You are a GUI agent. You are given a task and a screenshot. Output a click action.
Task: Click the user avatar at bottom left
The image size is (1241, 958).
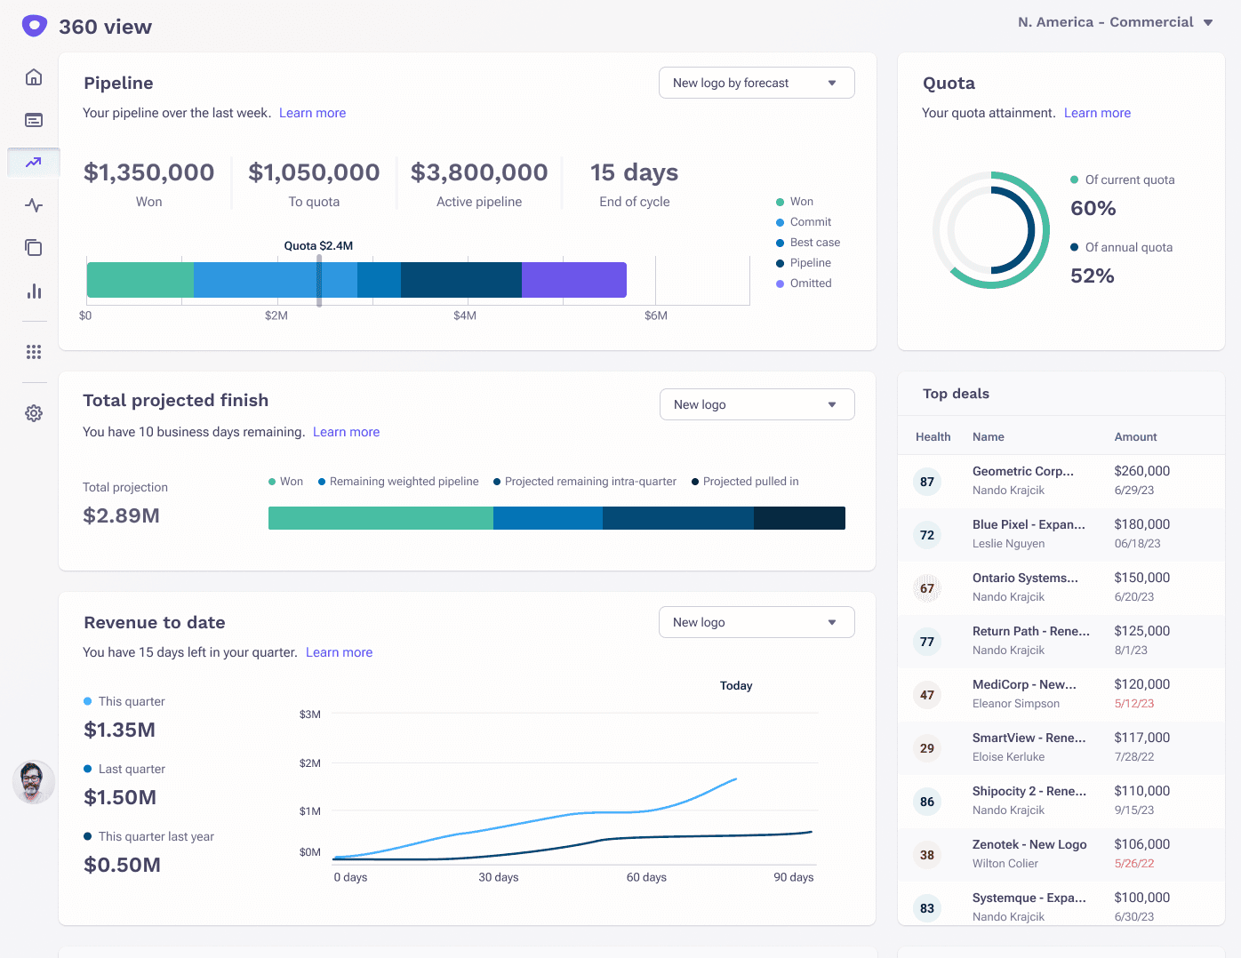[33, 782]
